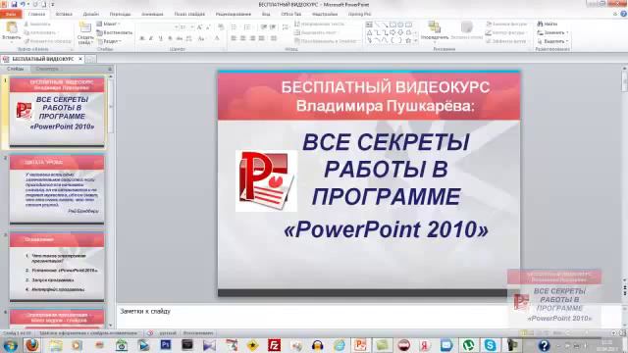
Task: Open the font color (A) control
Action: tap(217, 38)
